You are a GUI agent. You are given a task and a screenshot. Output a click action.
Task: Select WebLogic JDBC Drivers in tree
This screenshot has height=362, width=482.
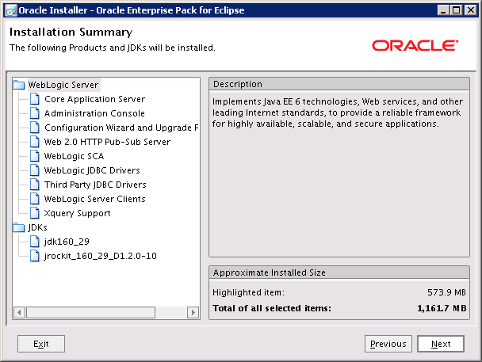(92, 170)
